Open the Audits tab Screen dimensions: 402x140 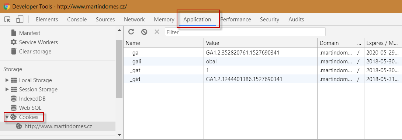(296, 20)
